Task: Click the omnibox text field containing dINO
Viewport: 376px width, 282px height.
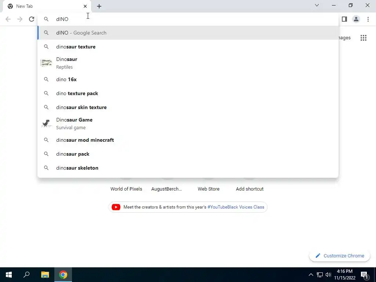Action: 188,19
